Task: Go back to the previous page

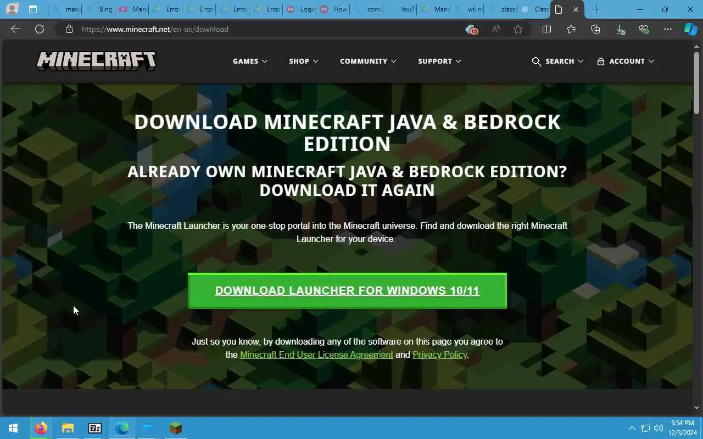Action: (x=15, y=29)
